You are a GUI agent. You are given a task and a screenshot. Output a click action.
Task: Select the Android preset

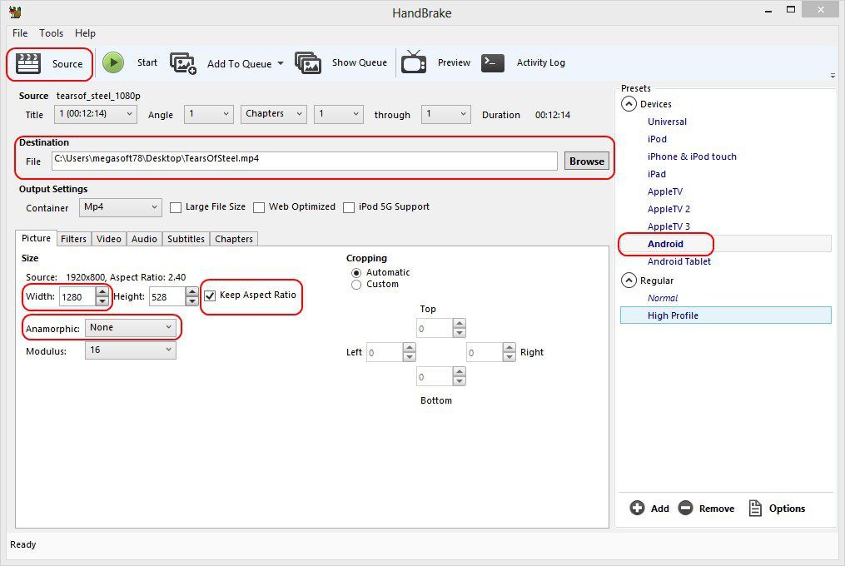(665, 244)
